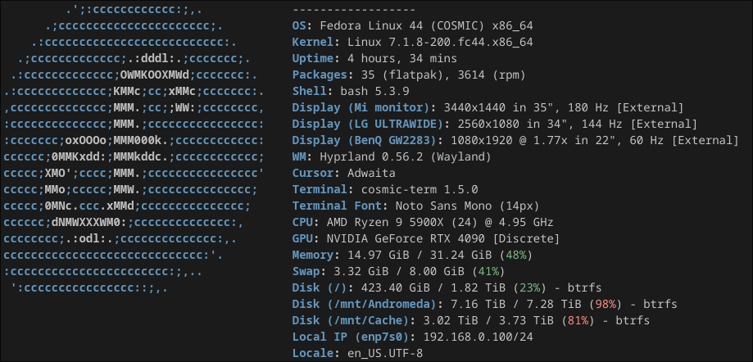The height and width of the screenshot is (362, 753).
Task: Click the Cursor value Adwaita
Action: [371, 173]
